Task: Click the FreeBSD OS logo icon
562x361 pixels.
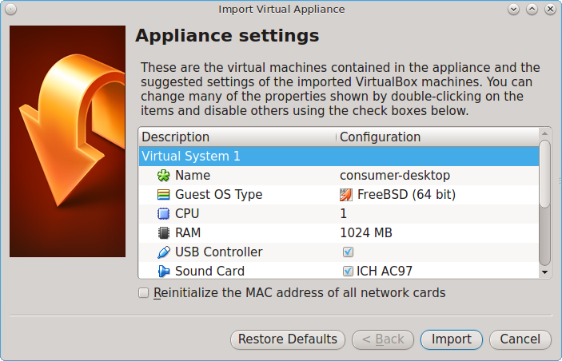Action: (346, 195)
